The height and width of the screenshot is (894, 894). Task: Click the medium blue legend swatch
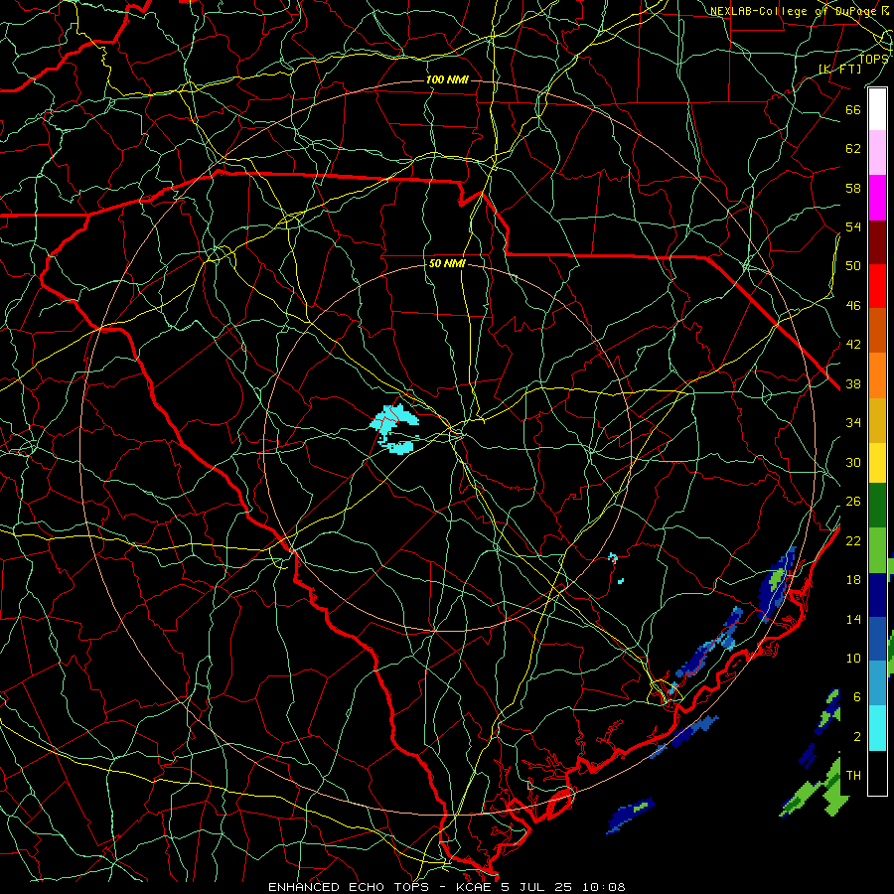coord(877,639)
